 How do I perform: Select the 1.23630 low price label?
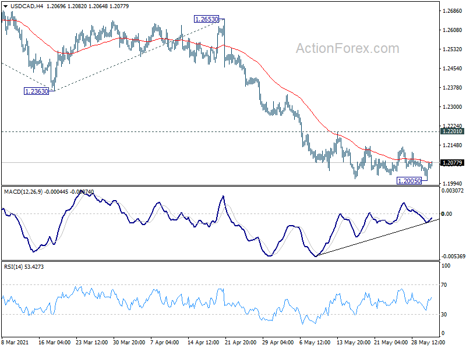pyautogui.click(x=36, y=91)
